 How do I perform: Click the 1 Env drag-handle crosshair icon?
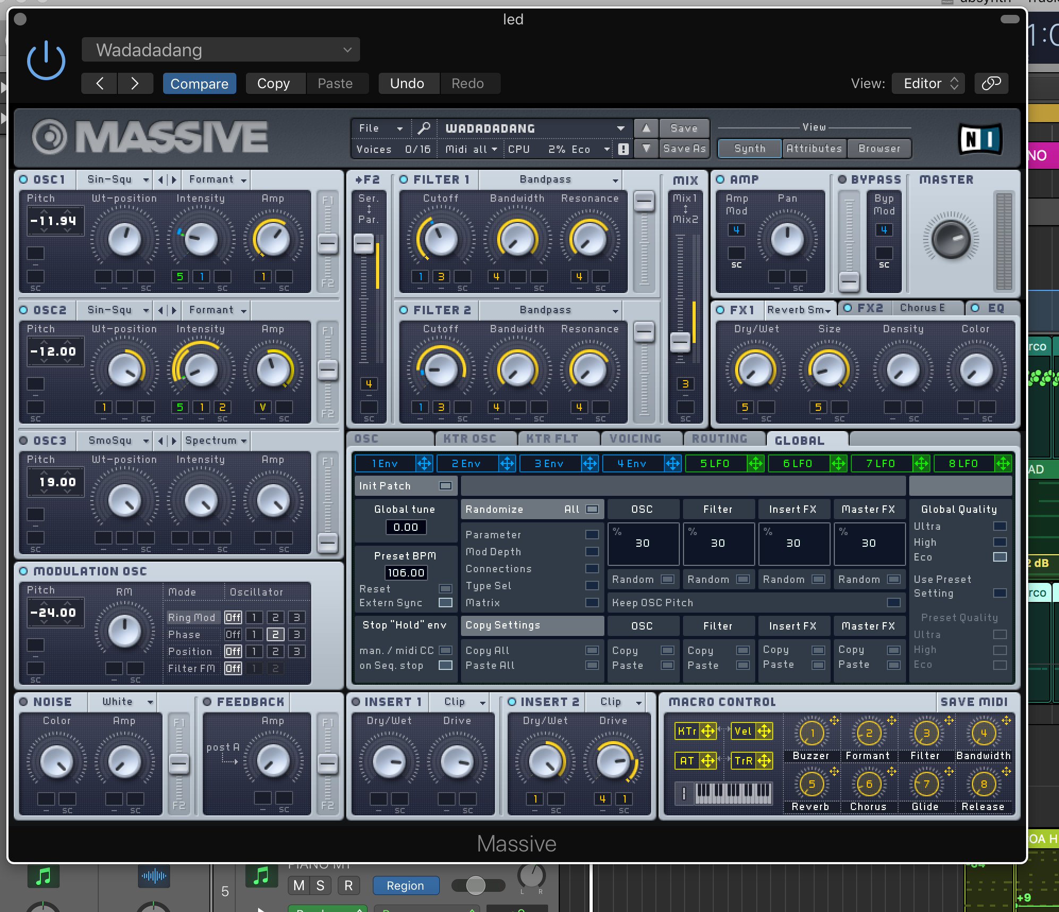click(x=424, y=463)
